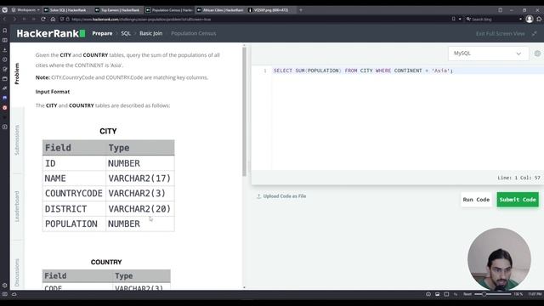Viewport: 544px width, 306px height.
Task: Select the Discussions vertical tab
Action: click(17, 273)
